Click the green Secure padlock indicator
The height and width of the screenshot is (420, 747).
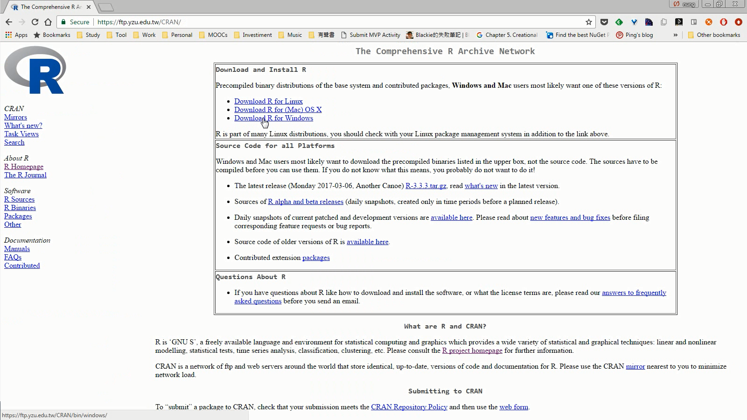click(x=75, y=22)
